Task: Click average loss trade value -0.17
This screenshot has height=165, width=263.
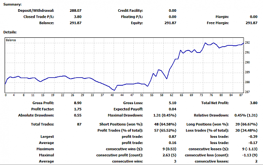Action: click(x=253, y=143)
